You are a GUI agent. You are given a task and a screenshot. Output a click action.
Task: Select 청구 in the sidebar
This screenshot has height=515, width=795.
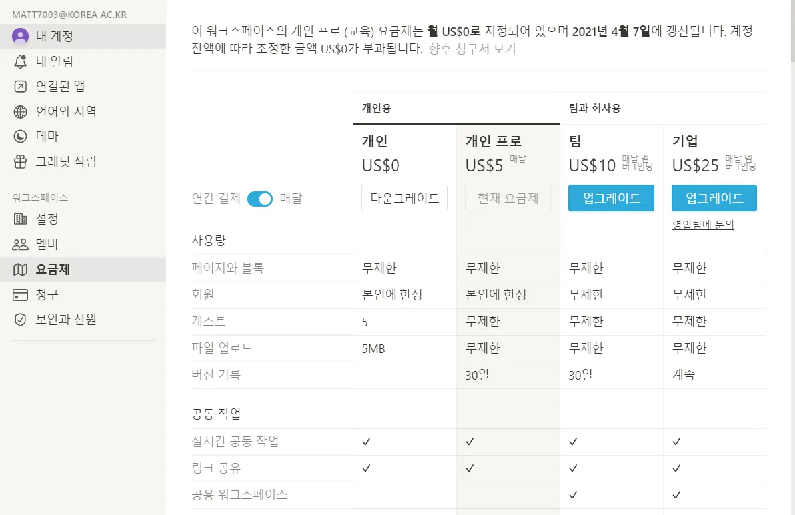click(x=47, y=294)
